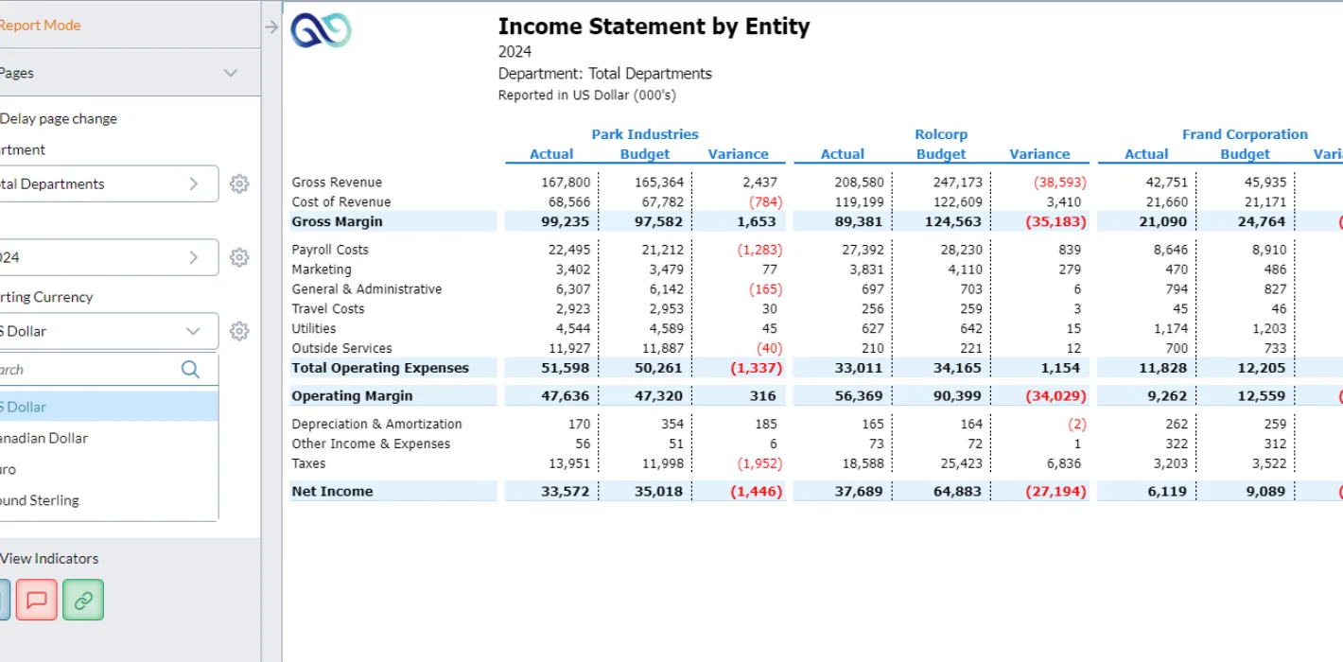Click Rolcorp Variance column header

click(1039, 154)
